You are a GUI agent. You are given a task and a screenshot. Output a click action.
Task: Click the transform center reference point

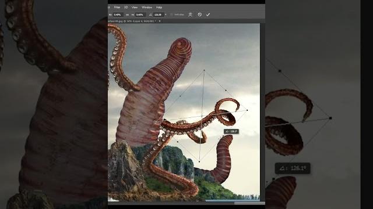pos(202,116)
